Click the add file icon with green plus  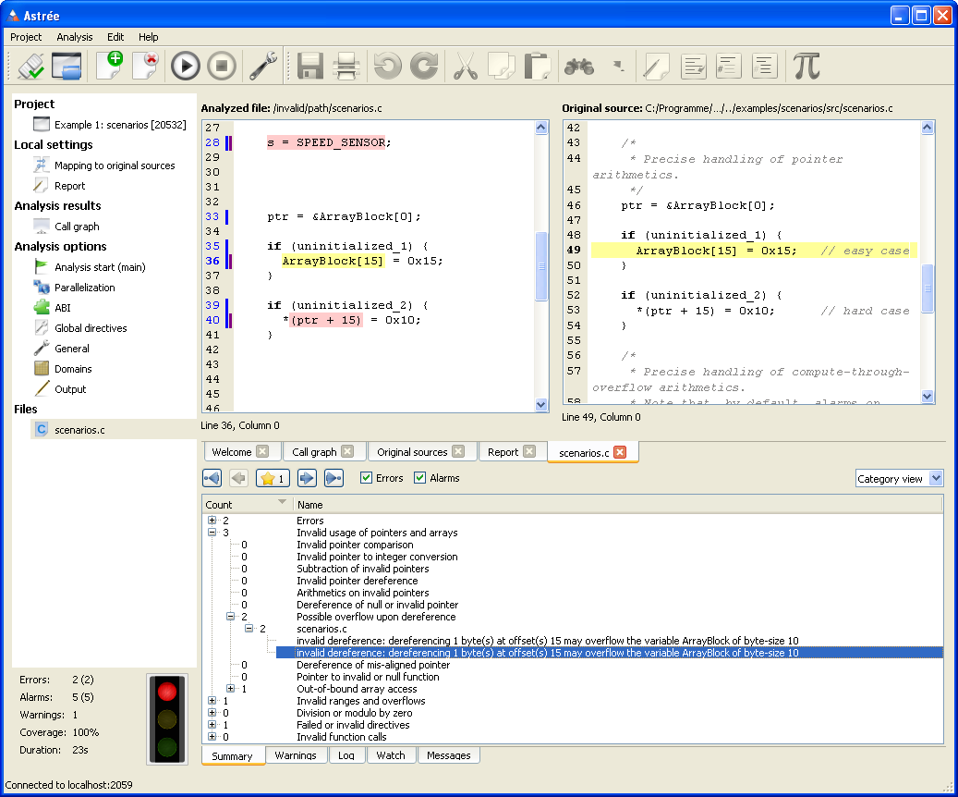point(110,66)
